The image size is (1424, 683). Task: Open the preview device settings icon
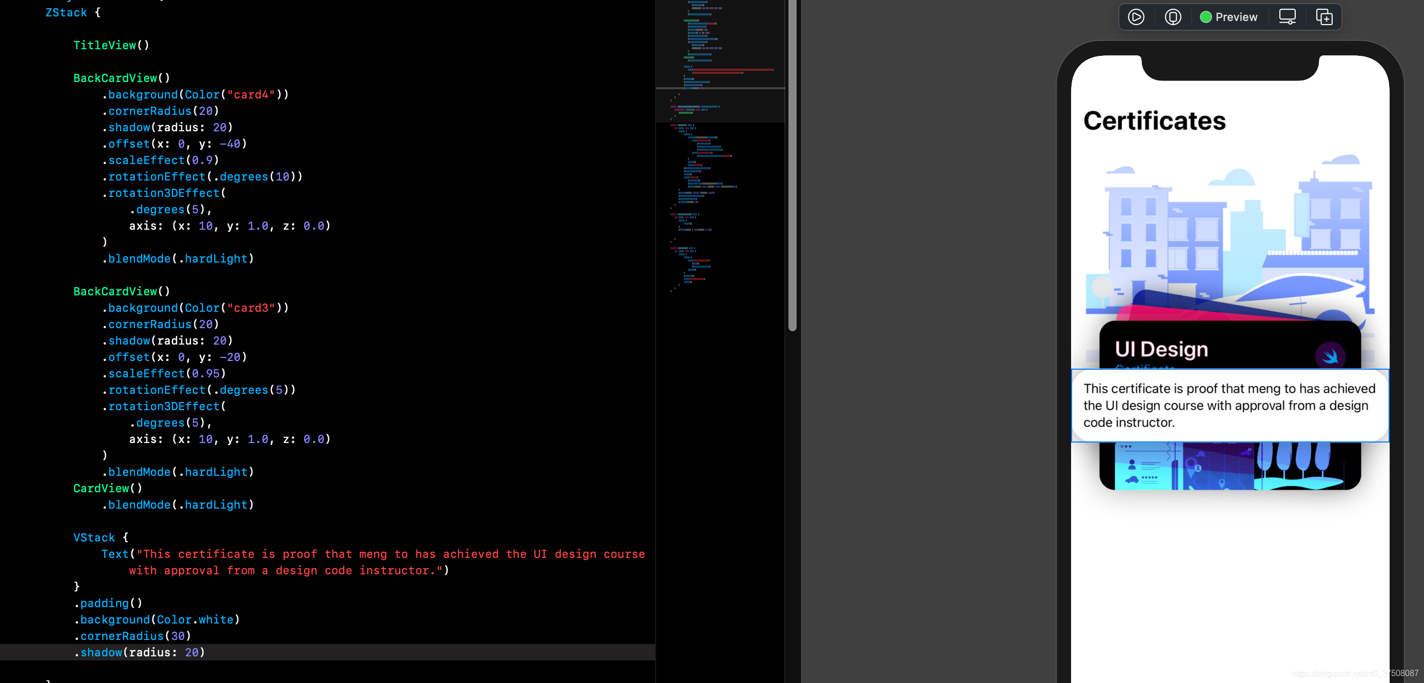pyautogui.click(x=1287, y=17)
